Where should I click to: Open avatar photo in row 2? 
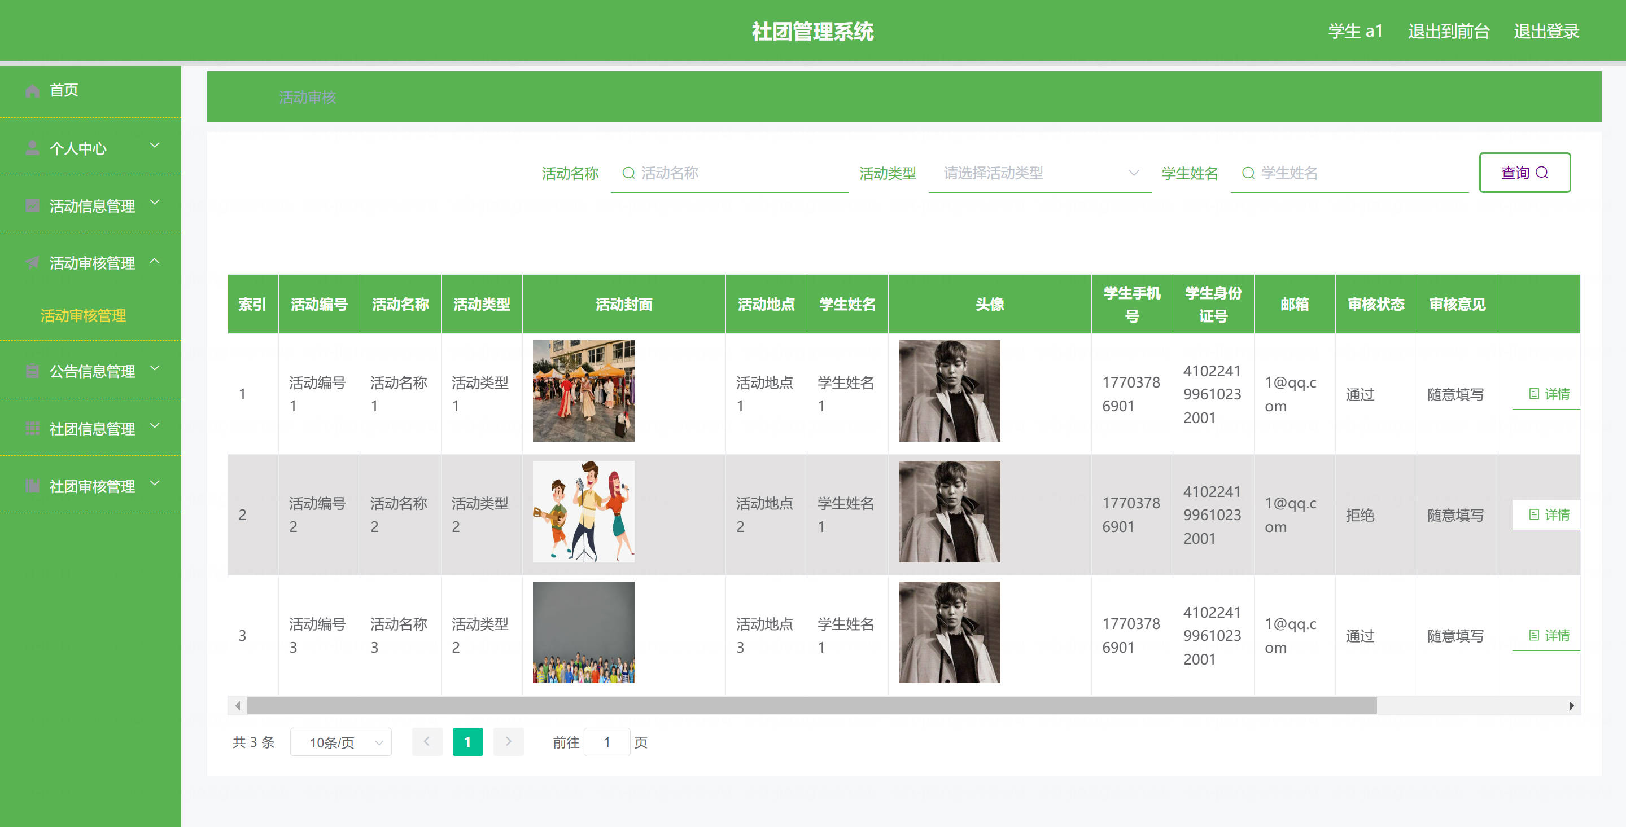(948, 512)
